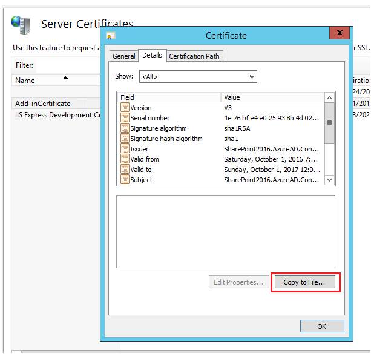Click the sha1 hash algorithm value
Screen dimensions: 371x356
[x=231, y=139]
